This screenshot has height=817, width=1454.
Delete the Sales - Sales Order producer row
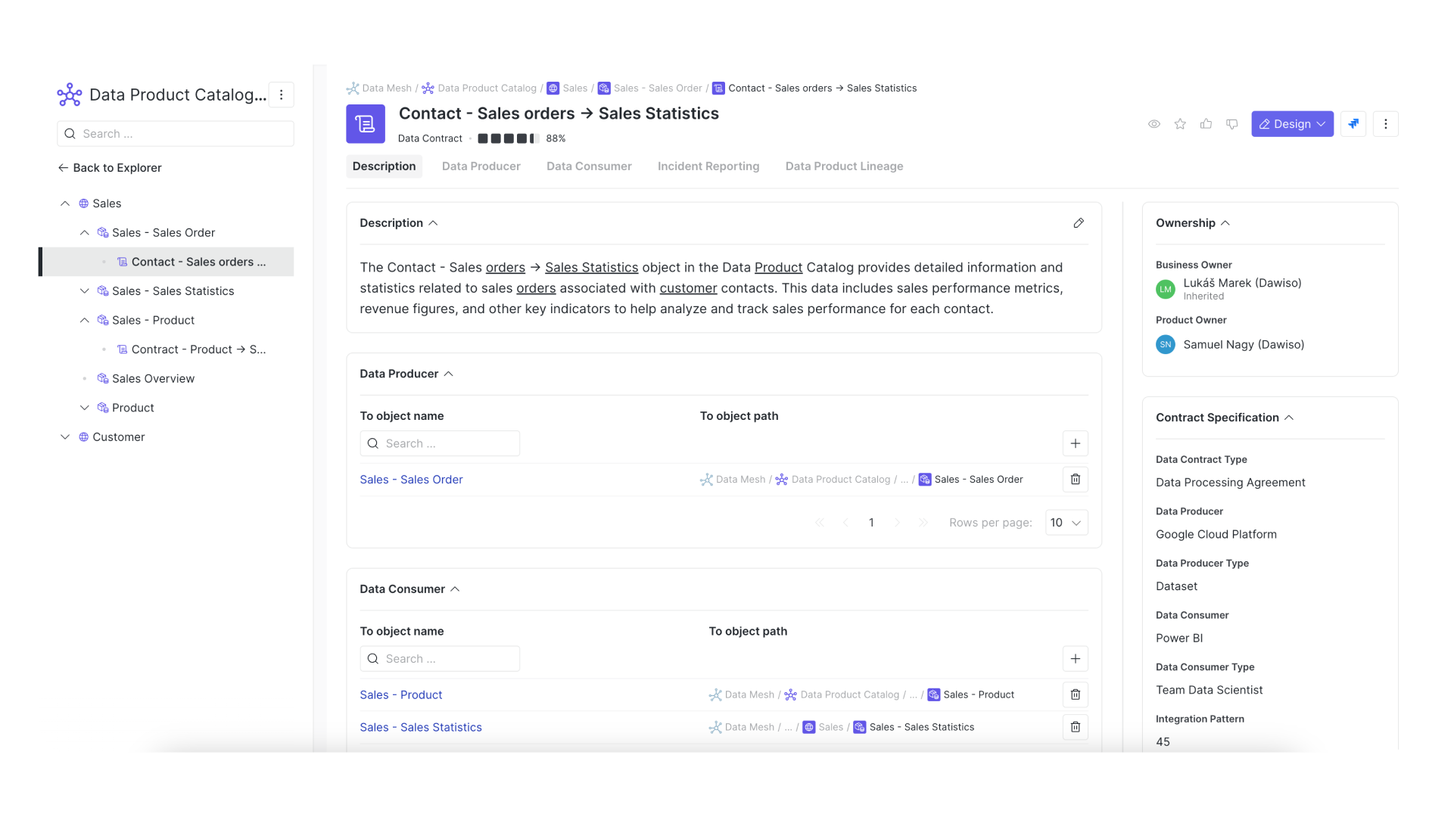tap(1075, 480)
